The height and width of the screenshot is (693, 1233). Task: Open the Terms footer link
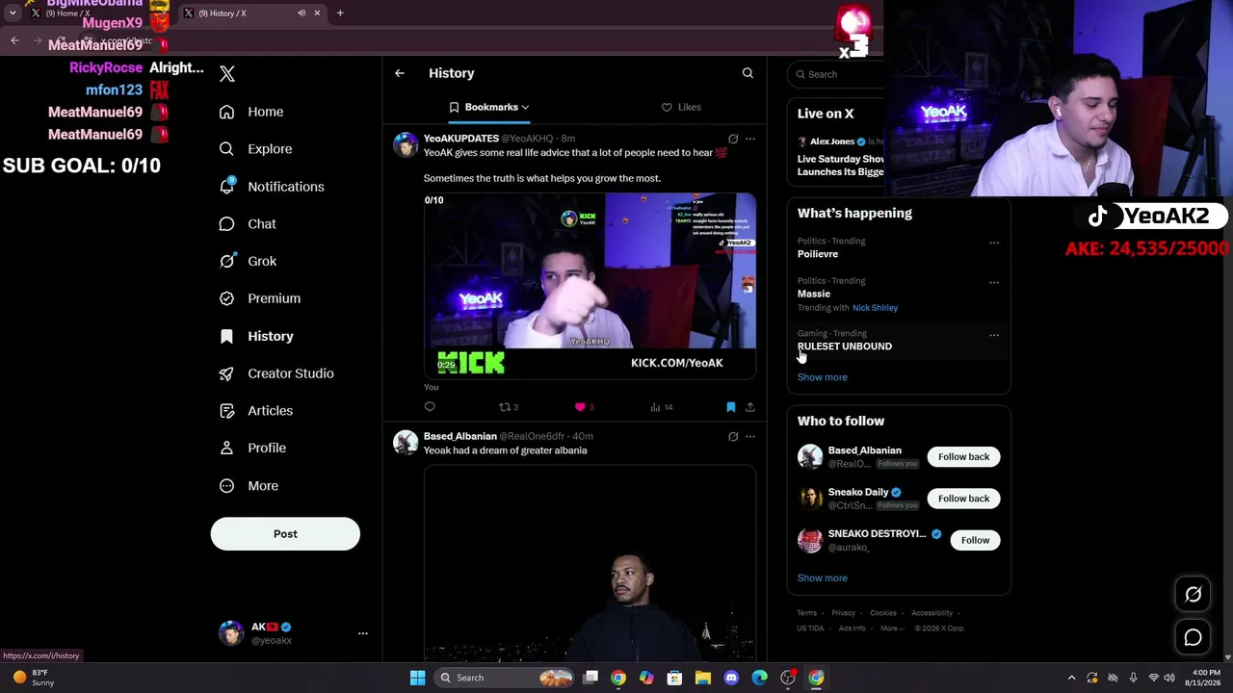click(x=807, y=613)
